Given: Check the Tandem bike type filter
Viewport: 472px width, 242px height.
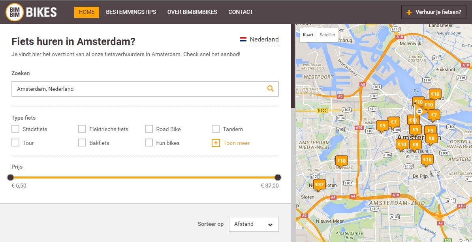Looking at the screenshot, I should pyautogui.click(x=216, y=129).
